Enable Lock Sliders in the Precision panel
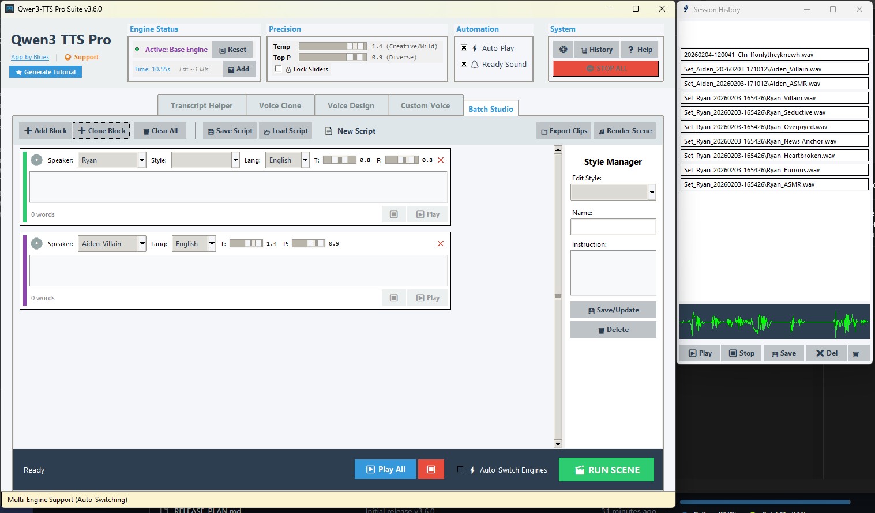This screenshot has height=513, width=875. click(x=278, y=69)
